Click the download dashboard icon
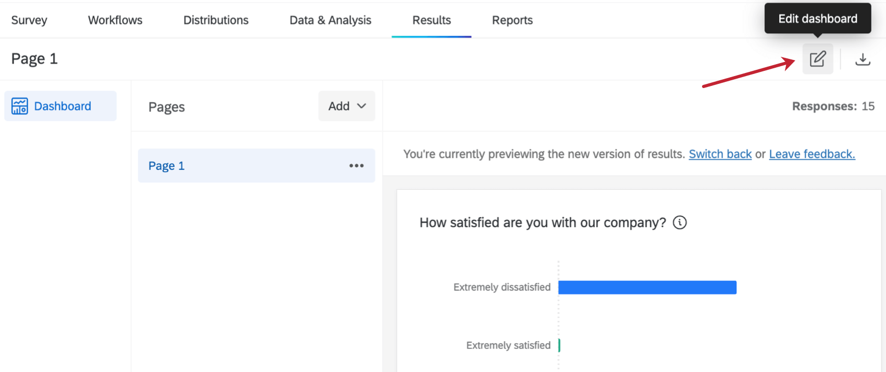Screen dimensions: 886x372 863,59
